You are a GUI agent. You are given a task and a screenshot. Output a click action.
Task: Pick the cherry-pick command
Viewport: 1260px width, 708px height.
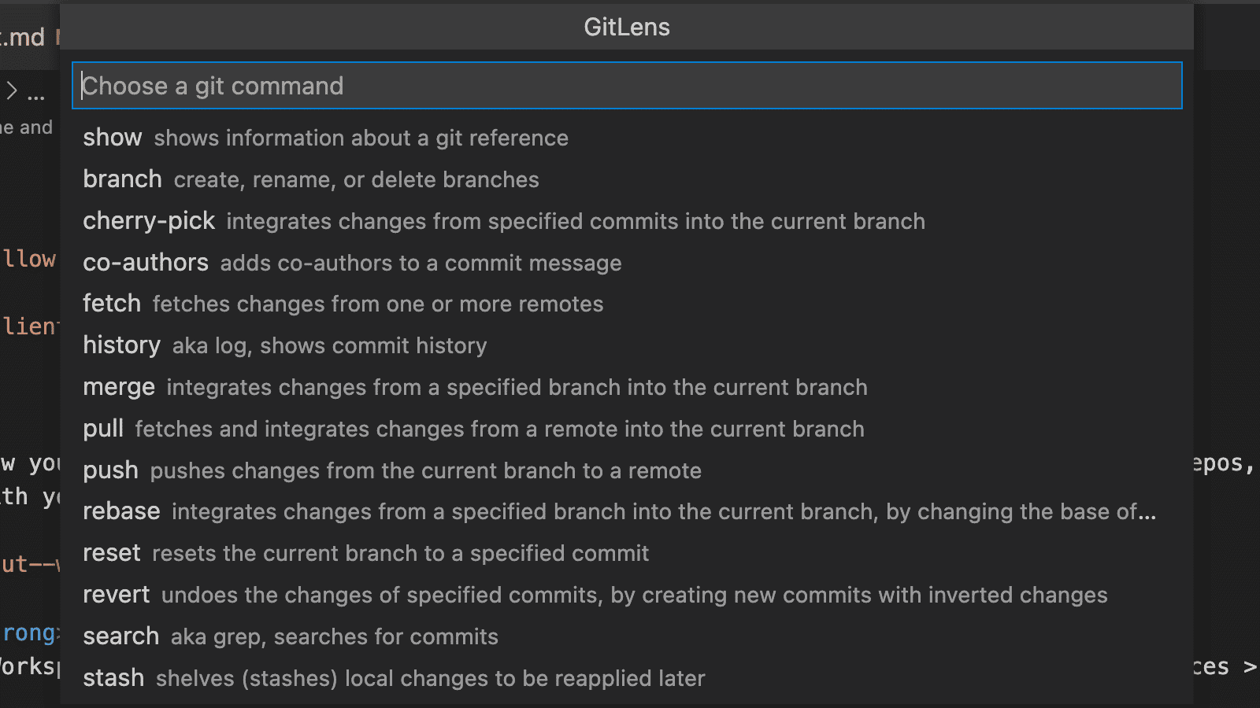tap(627, 221)
